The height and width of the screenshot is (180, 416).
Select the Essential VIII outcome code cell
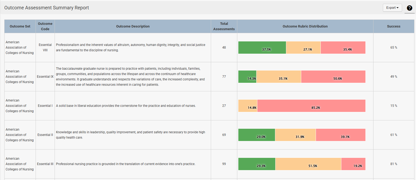coord(45,48)
